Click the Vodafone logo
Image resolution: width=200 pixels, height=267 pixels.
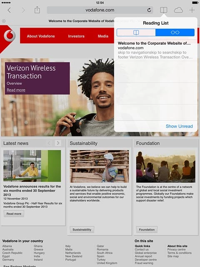(10, 36)
